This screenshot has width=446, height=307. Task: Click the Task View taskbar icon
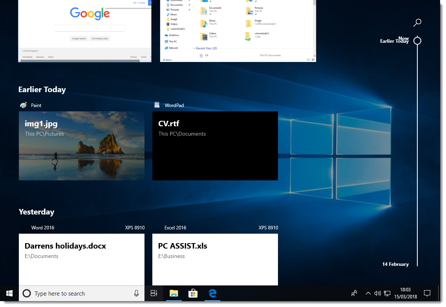154,293
